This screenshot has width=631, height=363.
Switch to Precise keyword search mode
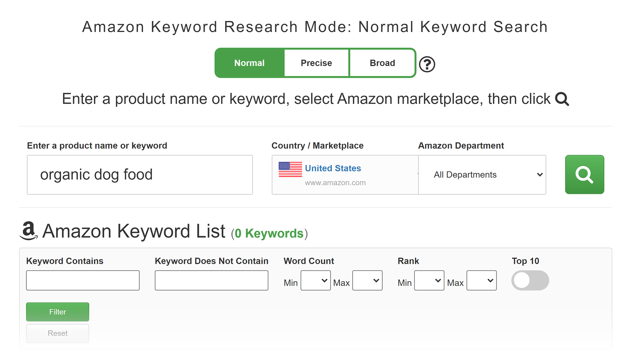tap(315, 62)
